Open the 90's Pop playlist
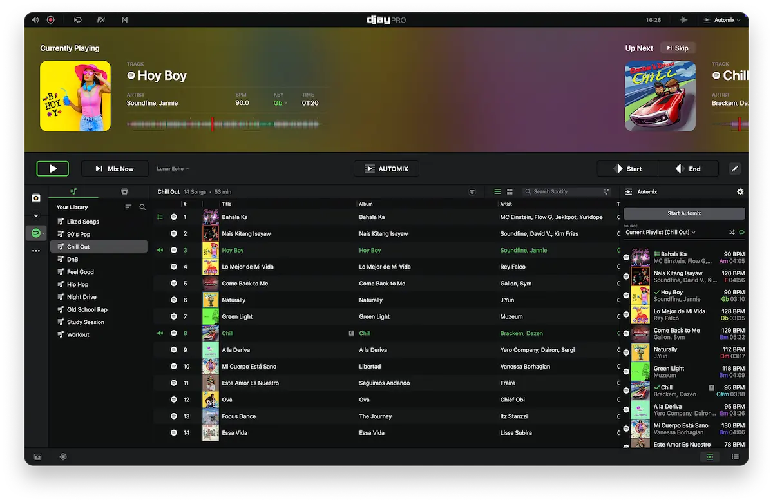 [99, 234]
